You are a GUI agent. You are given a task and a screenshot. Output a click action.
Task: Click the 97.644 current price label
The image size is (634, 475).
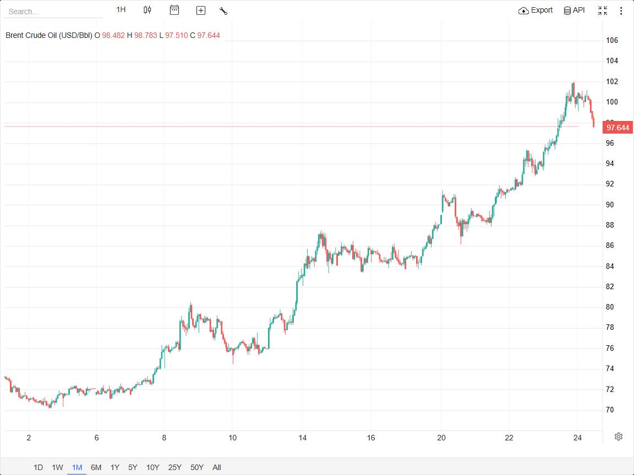pos(617,128)
